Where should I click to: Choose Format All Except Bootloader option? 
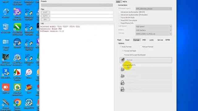pos(123,55)
